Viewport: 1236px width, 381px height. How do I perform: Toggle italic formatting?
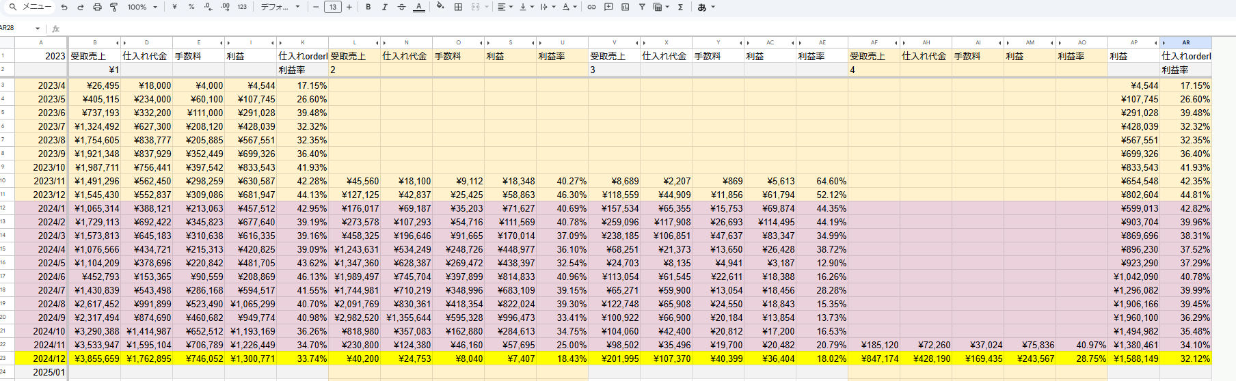[385, 7]
